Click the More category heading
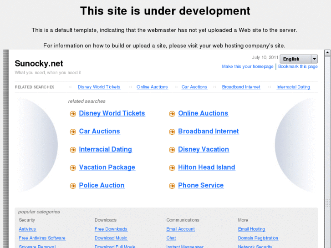 pyautogui.click(x=243, y=220)
